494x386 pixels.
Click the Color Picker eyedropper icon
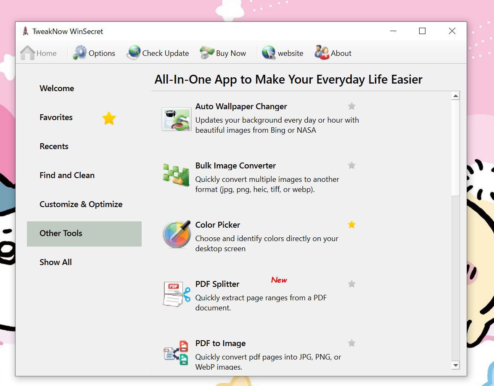177,234
